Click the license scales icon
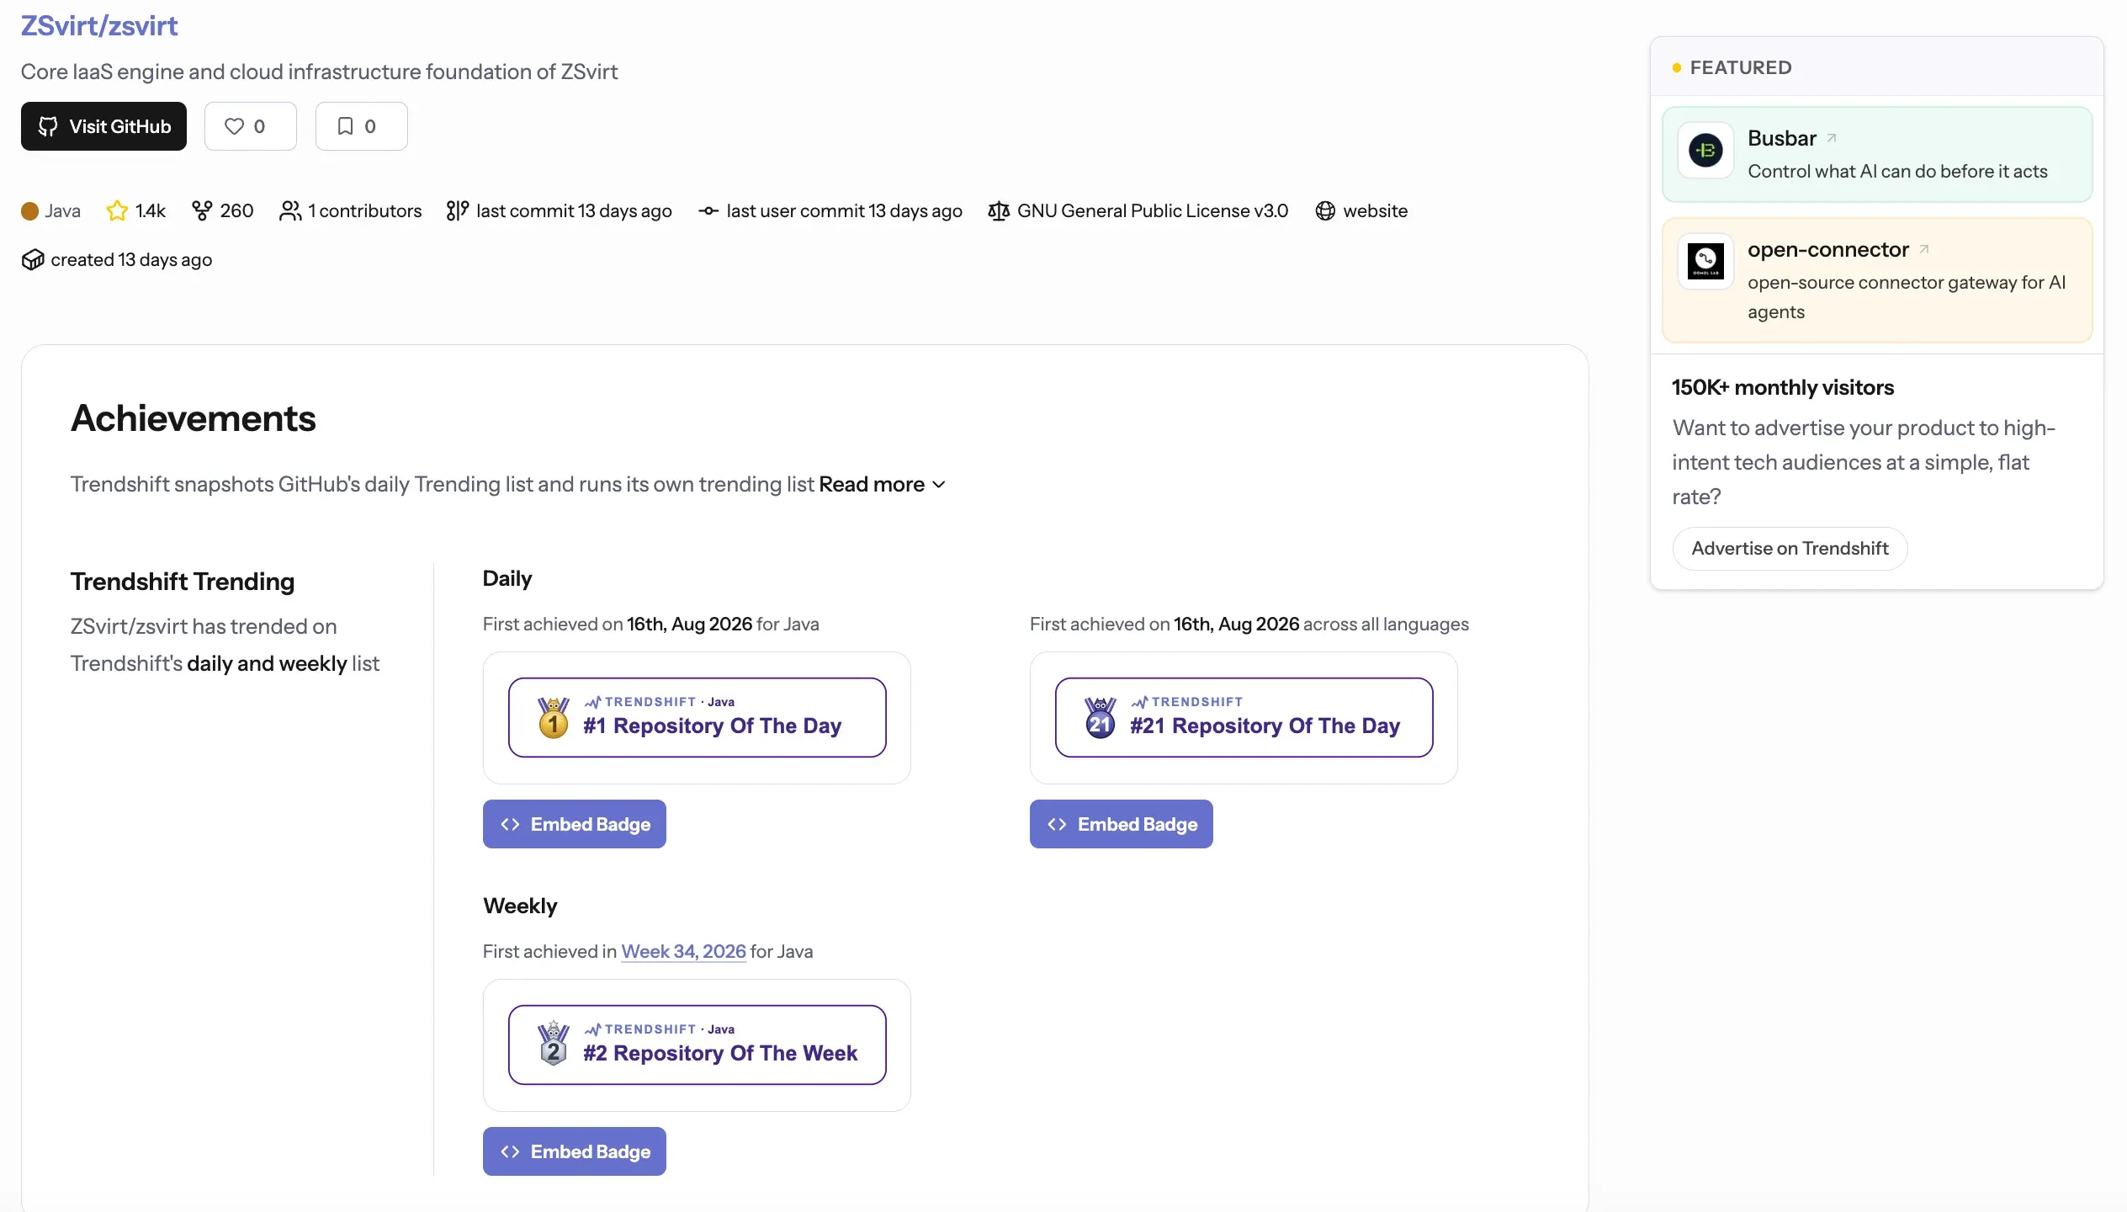This screenshot has width=2127, height=1212. (x=999, y=210)
